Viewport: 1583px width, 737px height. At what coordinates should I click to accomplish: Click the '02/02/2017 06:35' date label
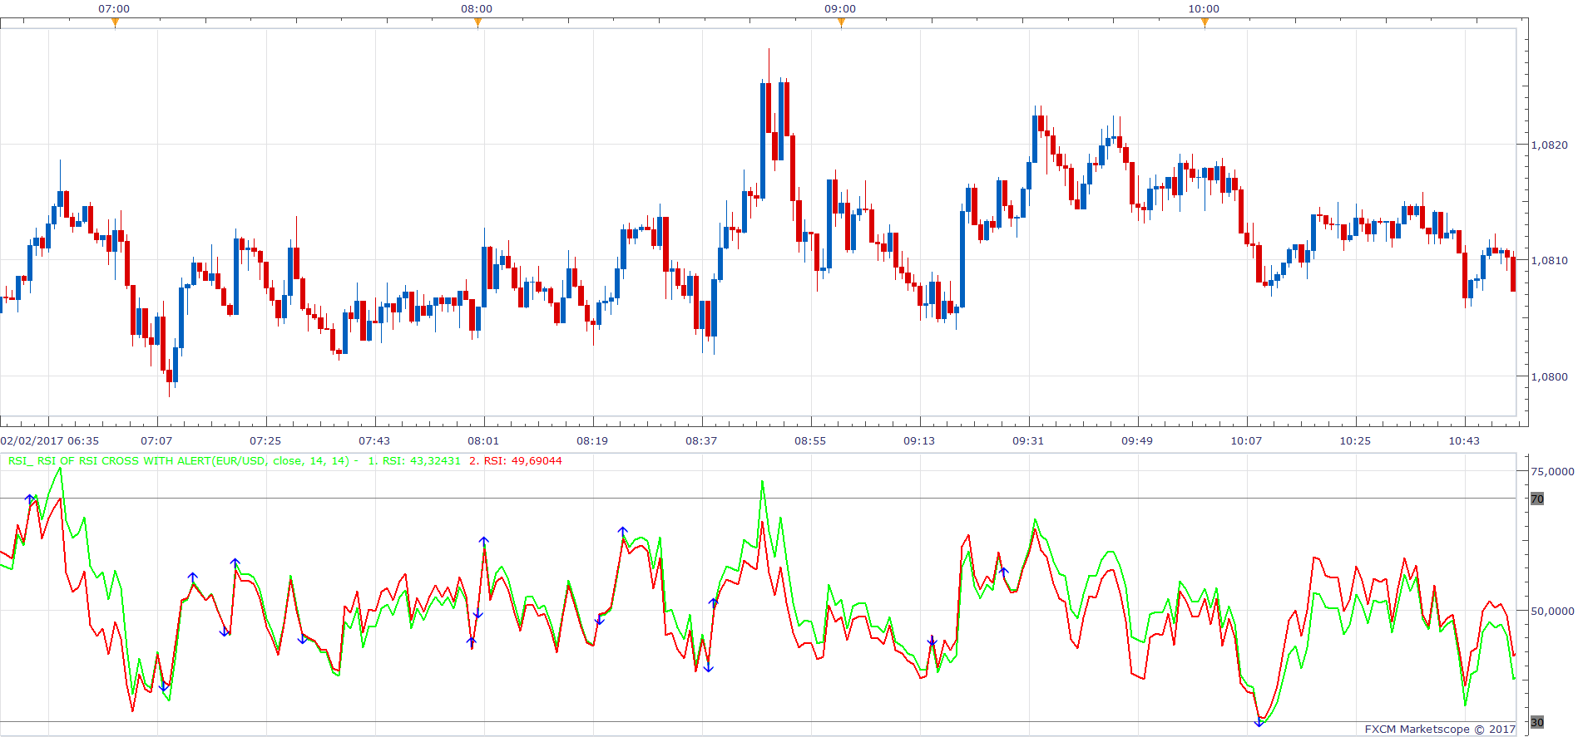pyautogui.click(x=50, y=440)
